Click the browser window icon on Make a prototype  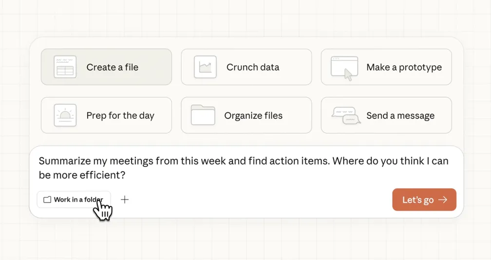[344, 67]
